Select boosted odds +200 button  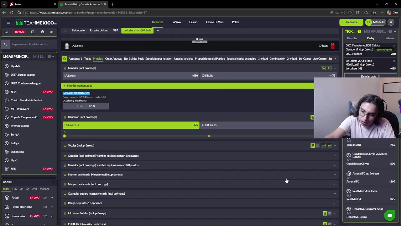86,106
